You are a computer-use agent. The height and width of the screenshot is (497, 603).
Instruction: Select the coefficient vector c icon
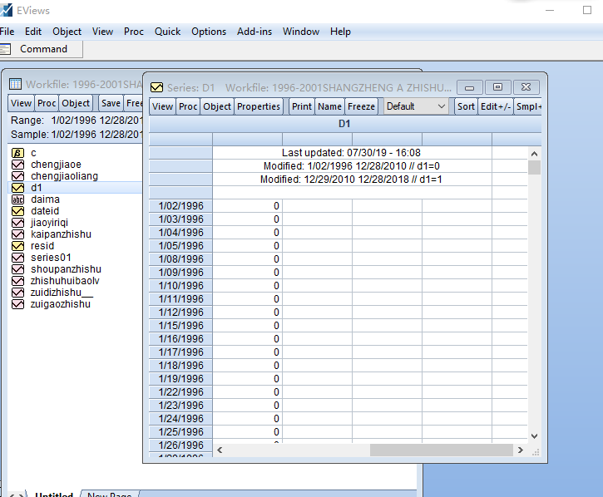pyautogui.click(x=17, y=153)
